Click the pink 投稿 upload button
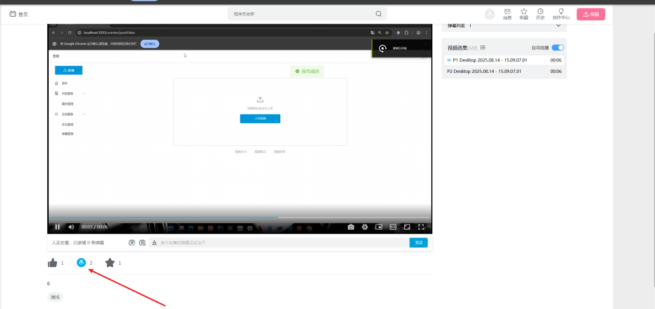This screenshot has height=309, width=655. point(590,14)
